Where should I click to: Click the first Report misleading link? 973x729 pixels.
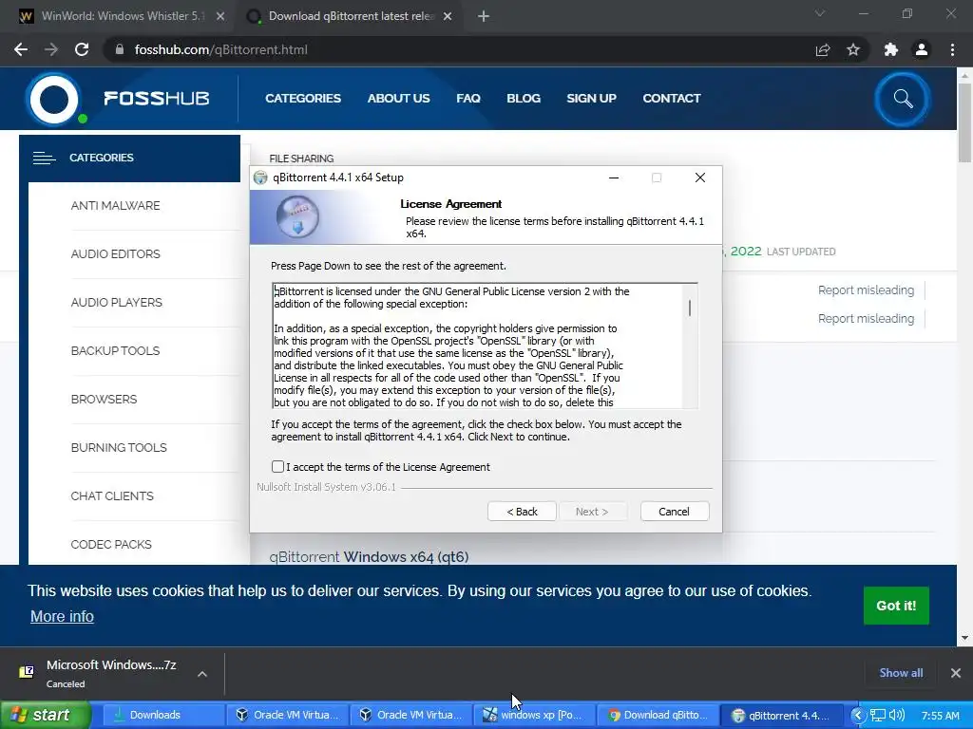(866, 290)
